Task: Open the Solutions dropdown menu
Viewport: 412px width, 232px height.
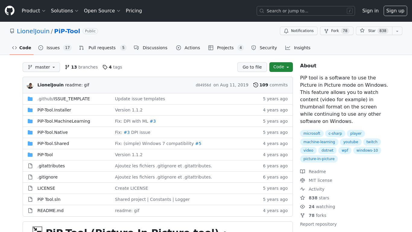Action: coord(65,11)
